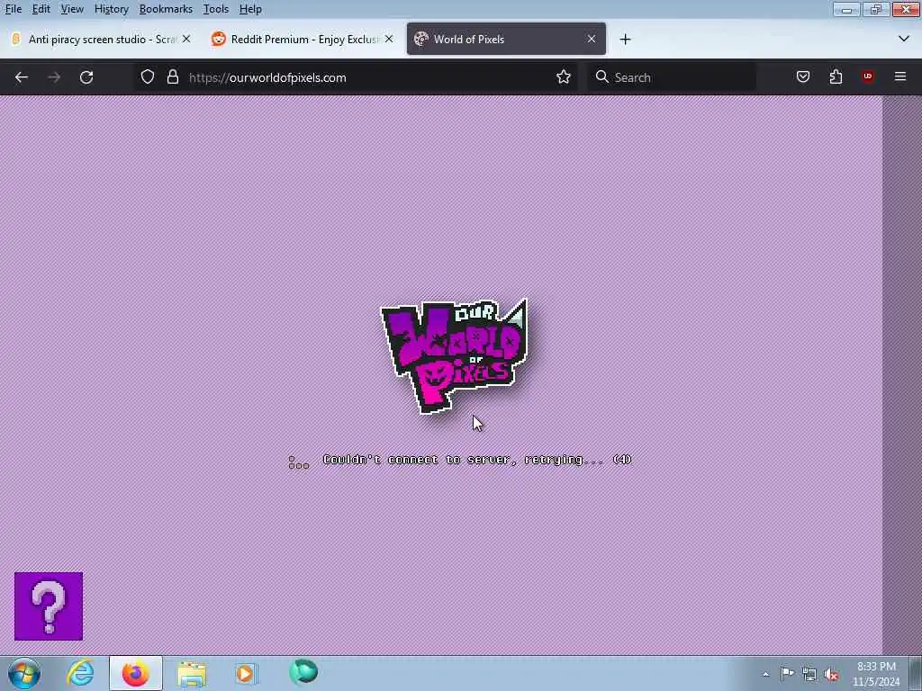922x691 pixels.
Task: Open Windows Explorer folder in taskbar
Action: [x=192, y=673]
